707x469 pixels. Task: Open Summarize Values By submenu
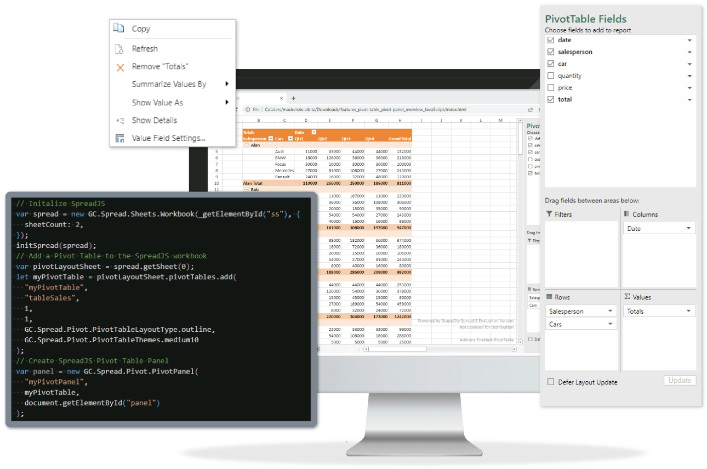pyautogui.click(x=169, y=84)
